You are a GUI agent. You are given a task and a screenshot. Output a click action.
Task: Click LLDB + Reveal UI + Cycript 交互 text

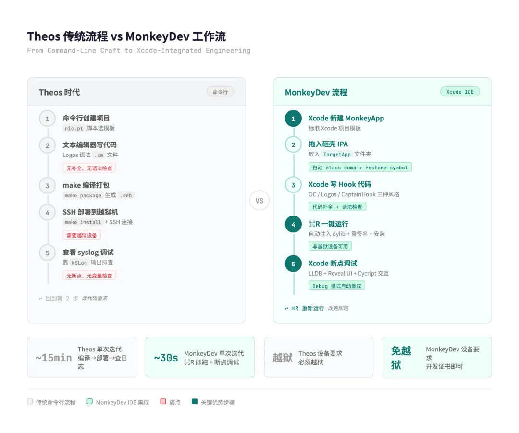tap(348, 273)
